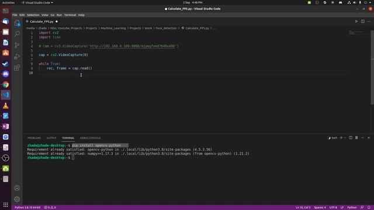The image size is (374, 210).
Task: Split the editor to the right
Action: click(363, 22)
